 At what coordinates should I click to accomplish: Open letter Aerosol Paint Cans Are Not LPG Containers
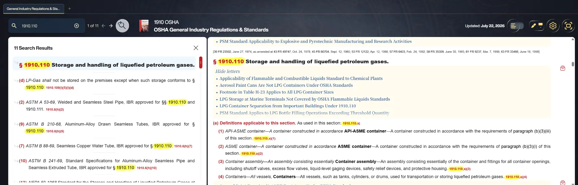pos(286,85)
